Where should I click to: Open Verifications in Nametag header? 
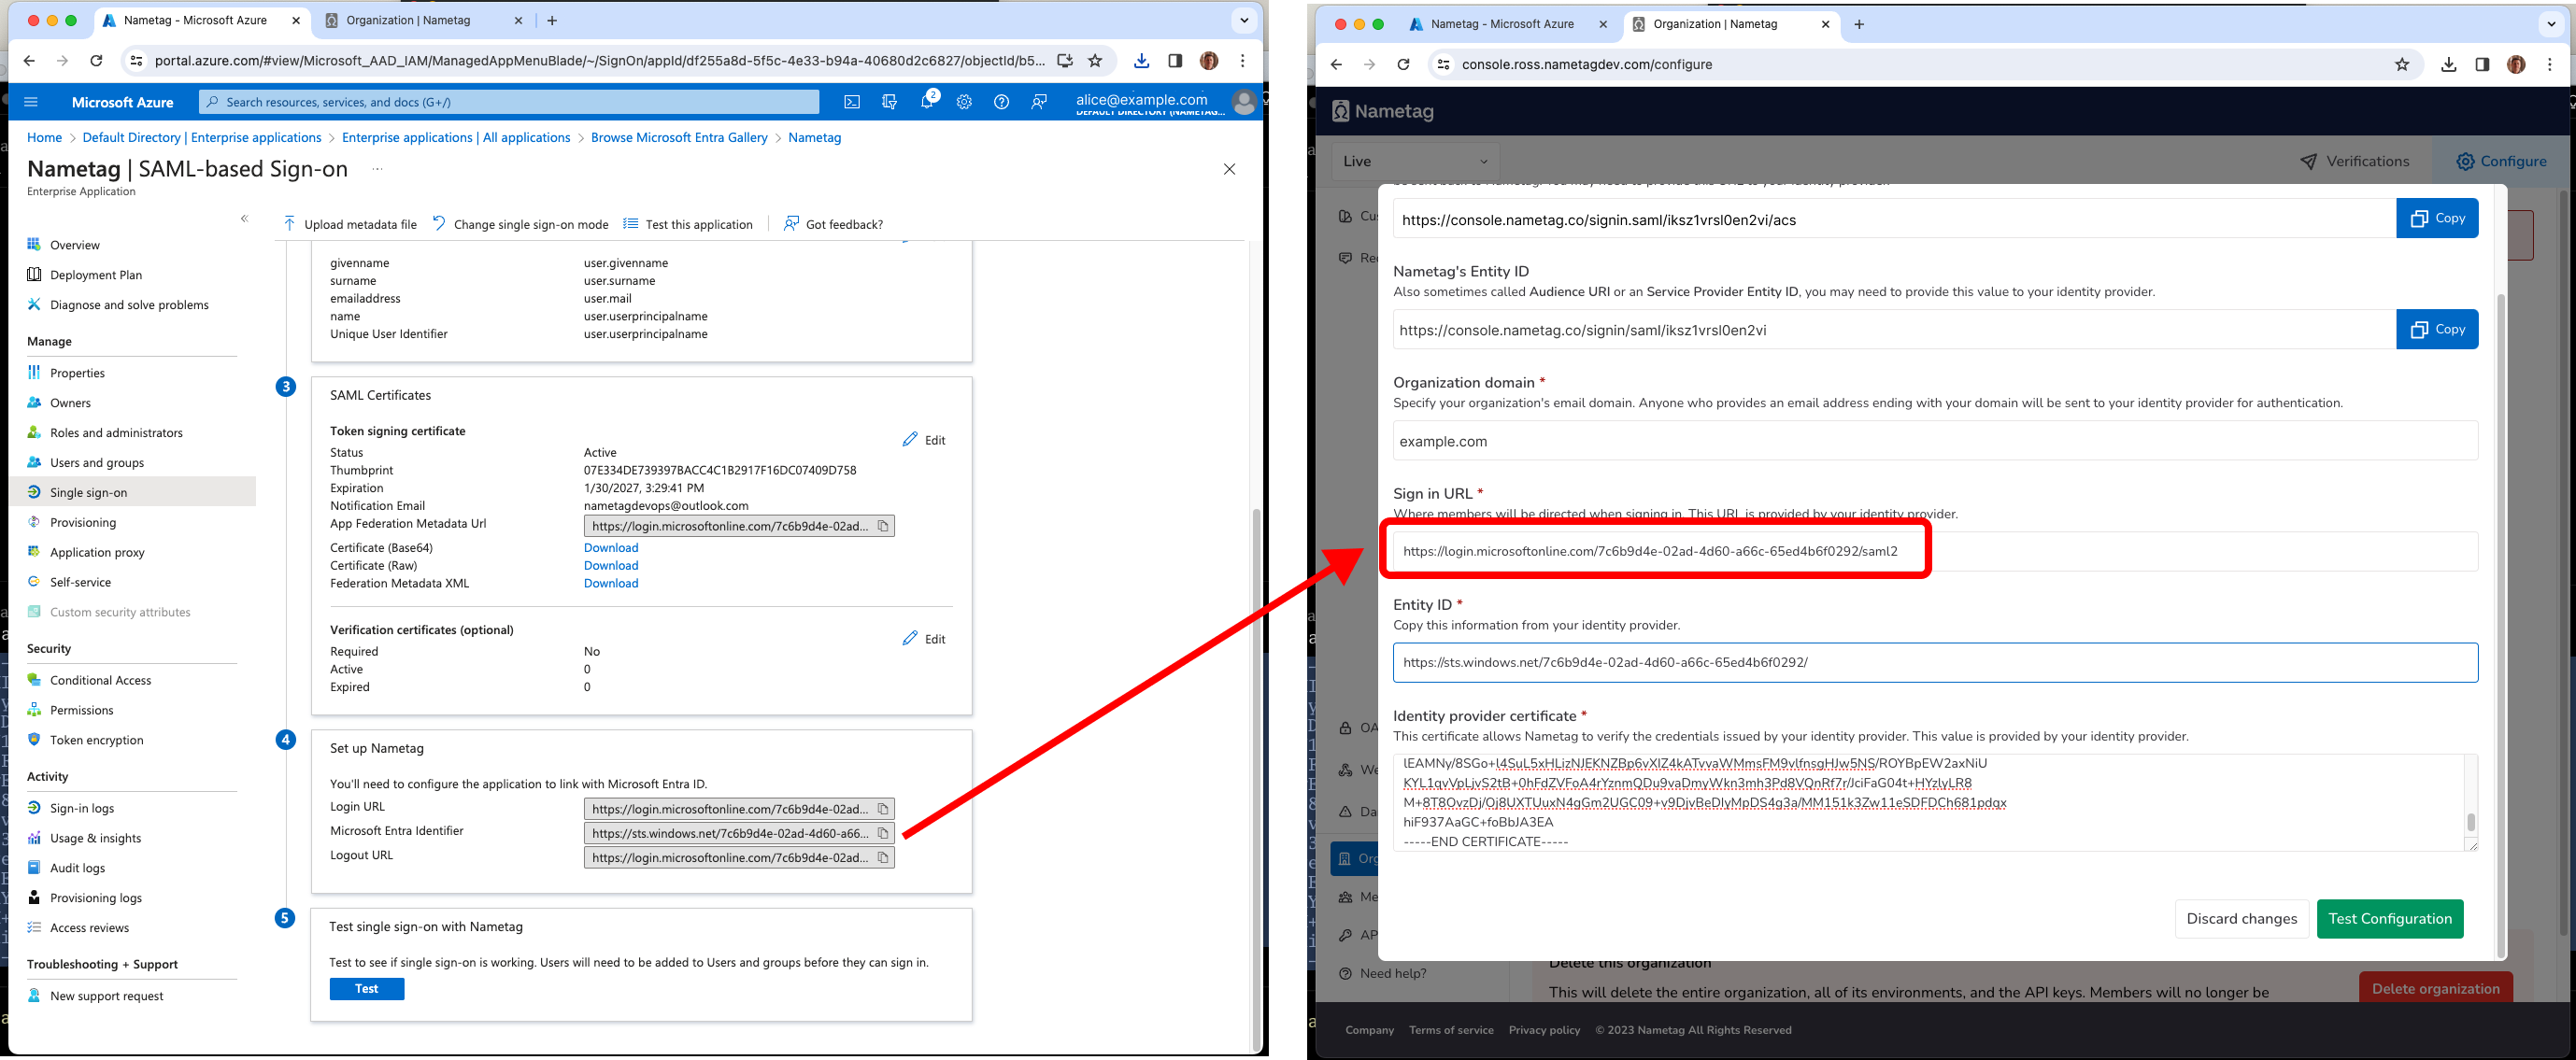pyautogui.click(x=2354, y=161)
